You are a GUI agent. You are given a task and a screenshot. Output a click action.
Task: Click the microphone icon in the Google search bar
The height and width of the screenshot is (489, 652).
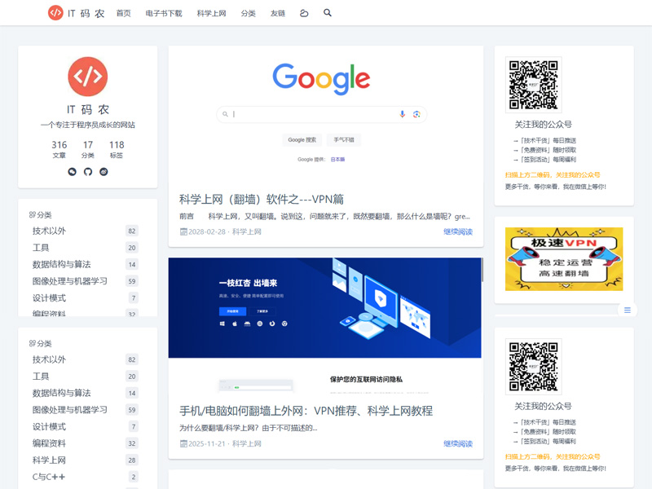coord(401,114)
